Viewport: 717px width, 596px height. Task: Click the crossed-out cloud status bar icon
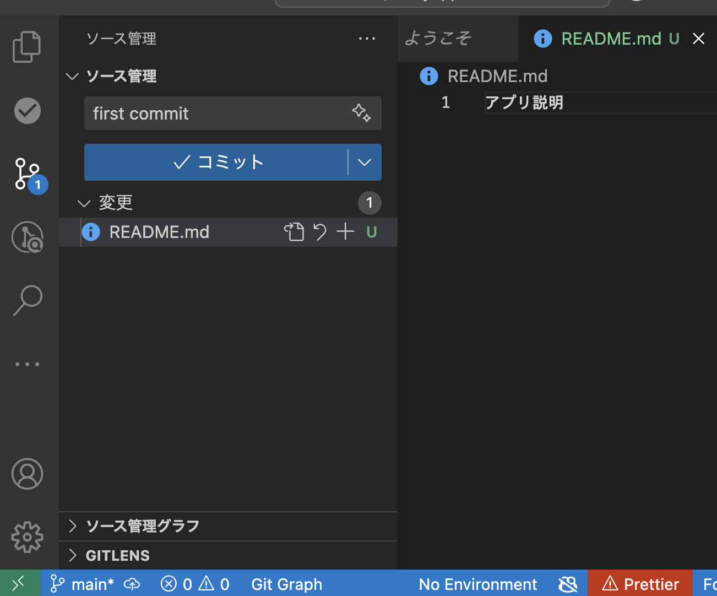(568, 584)
